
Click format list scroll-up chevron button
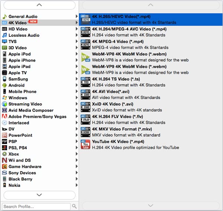pos(151,5)
